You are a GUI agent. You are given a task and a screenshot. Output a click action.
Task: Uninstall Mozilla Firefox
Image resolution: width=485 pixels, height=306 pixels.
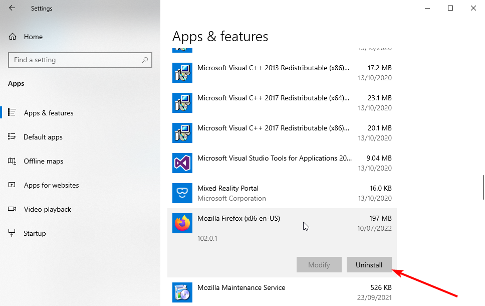pyautogui.click(x=369, y=265)
